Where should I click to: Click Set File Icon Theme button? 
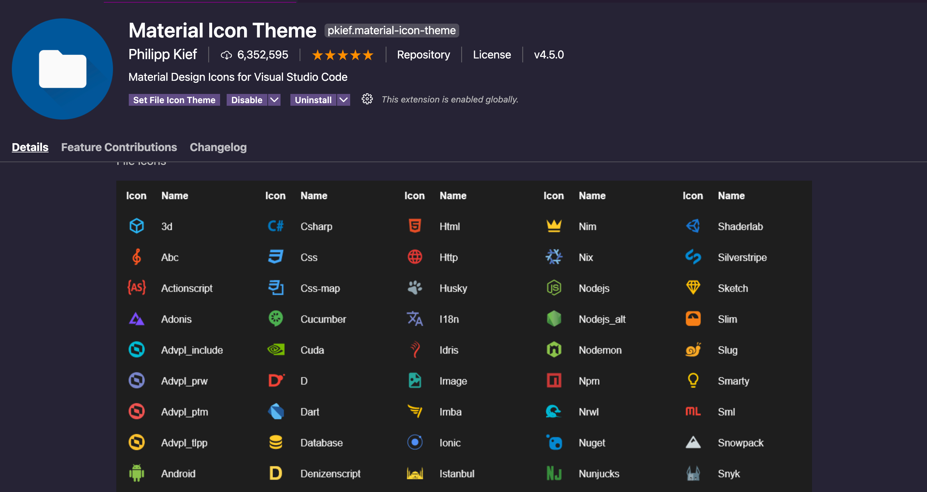click(174, 100)
